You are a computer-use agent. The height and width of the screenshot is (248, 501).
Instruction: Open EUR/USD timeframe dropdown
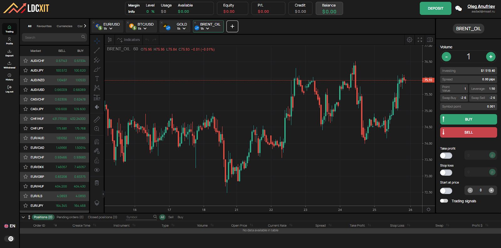click(108, 28)
